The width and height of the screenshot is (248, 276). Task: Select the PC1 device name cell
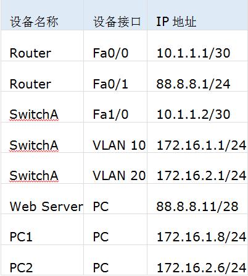(x=42, y=230)
